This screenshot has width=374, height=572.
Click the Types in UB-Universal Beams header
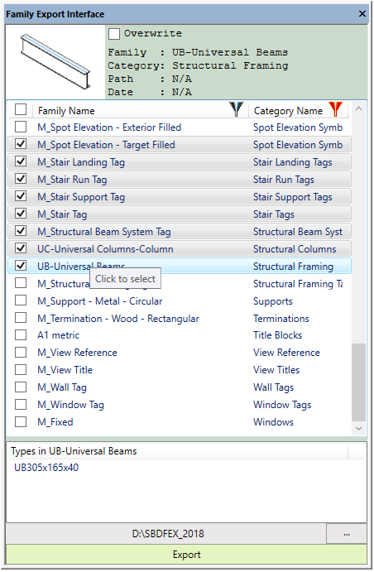click(74, 451)
